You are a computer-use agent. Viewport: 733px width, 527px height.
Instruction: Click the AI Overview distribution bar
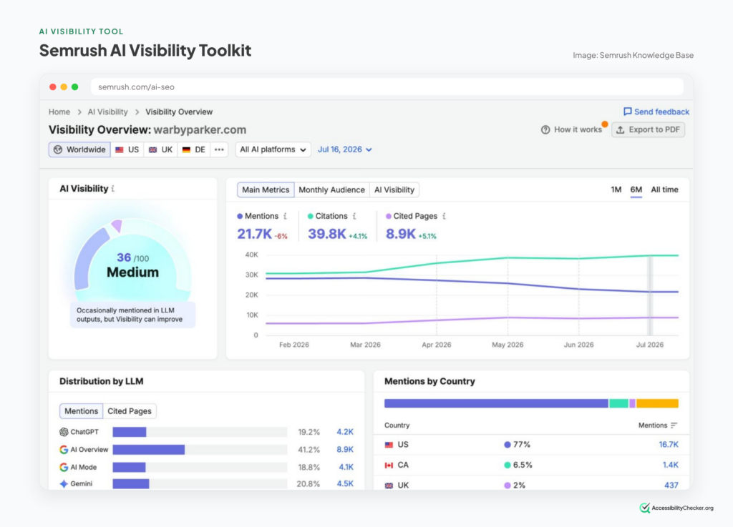tap(149, 450)
